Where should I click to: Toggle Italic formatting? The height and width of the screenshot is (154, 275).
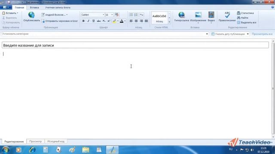89,21
